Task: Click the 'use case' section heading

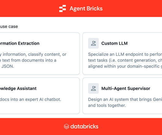Action: [x=9, y=27]
